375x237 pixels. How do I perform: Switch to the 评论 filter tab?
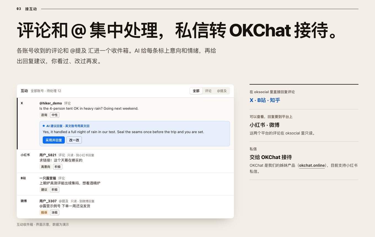point(208,91)
